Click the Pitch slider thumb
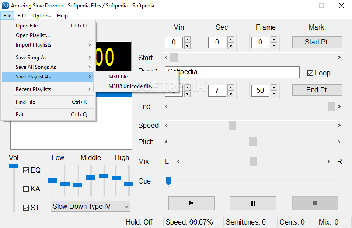352x228 pixels. (x=253, y=142)
